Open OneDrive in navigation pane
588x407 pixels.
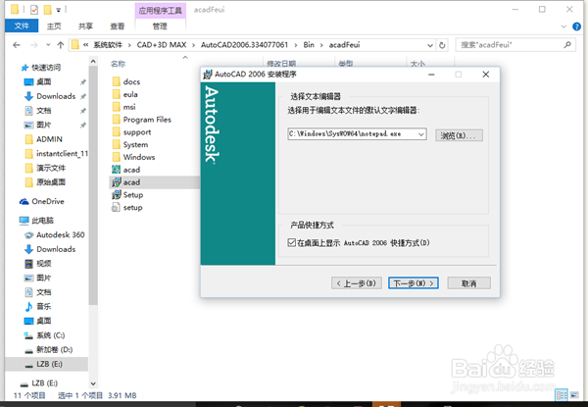pos(42,201)
